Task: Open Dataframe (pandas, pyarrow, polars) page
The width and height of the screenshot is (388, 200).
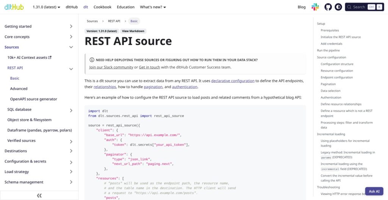Action: pyautogui.click(x=39, y=130)
